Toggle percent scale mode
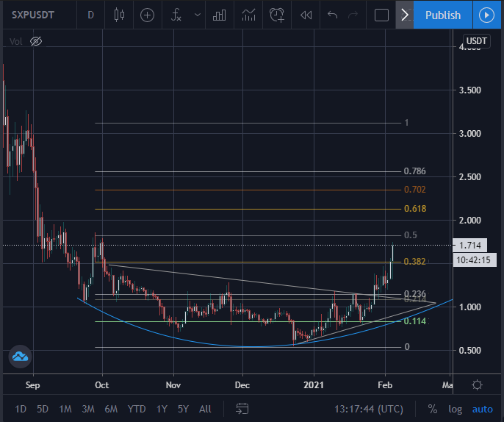Screen dimensions: 504x422 432,409
